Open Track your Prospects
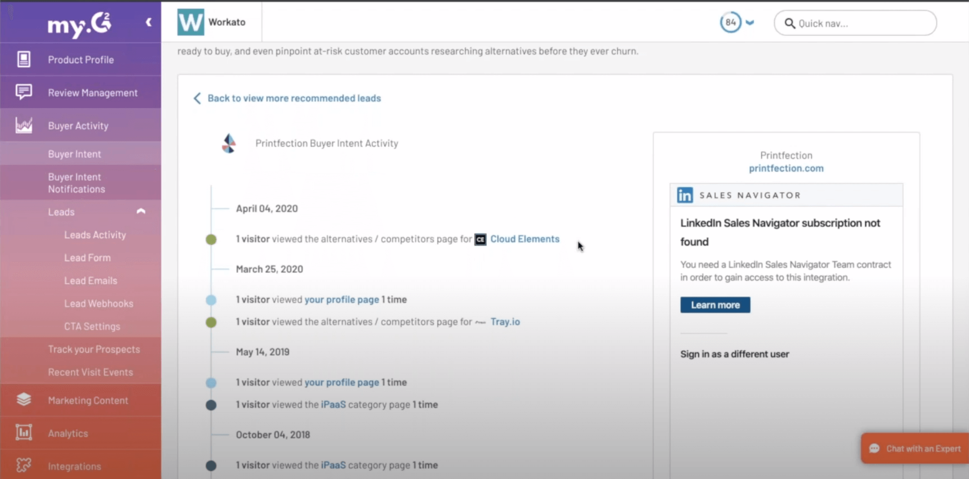969x479 pixels. pos(94,349)
